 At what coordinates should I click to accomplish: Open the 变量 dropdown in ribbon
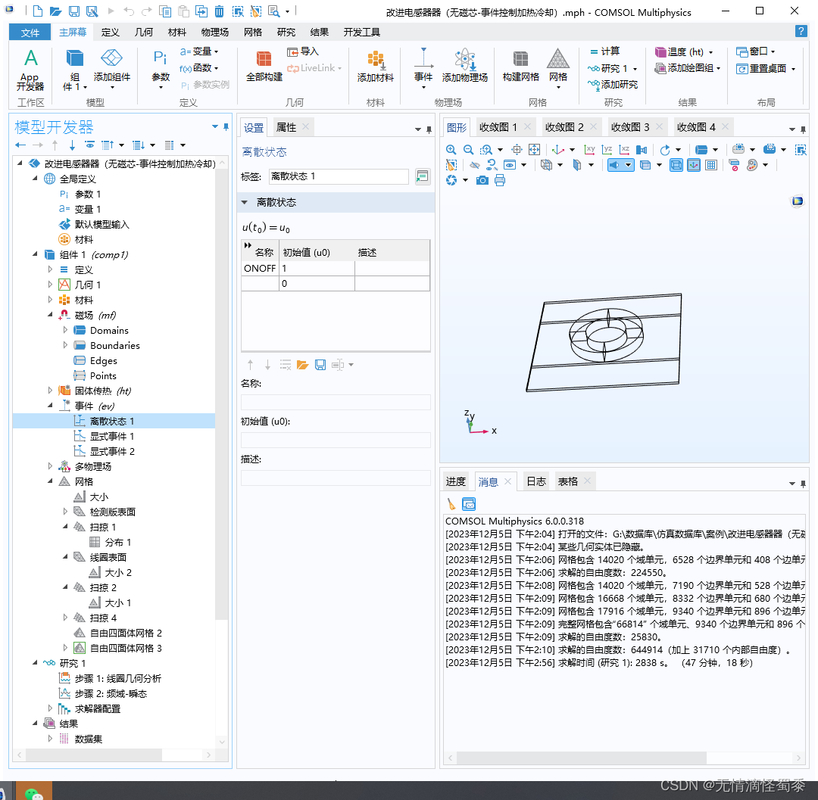pos(198,51)
